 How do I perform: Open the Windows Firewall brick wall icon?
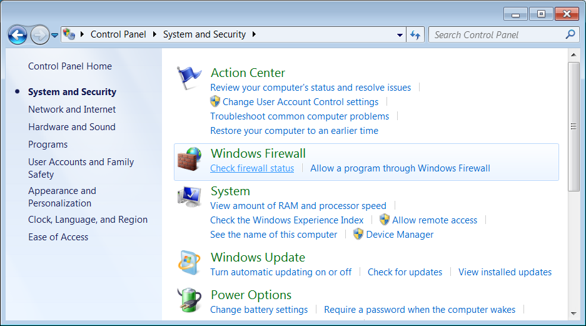pyautogui.click(x=189, y=160)
